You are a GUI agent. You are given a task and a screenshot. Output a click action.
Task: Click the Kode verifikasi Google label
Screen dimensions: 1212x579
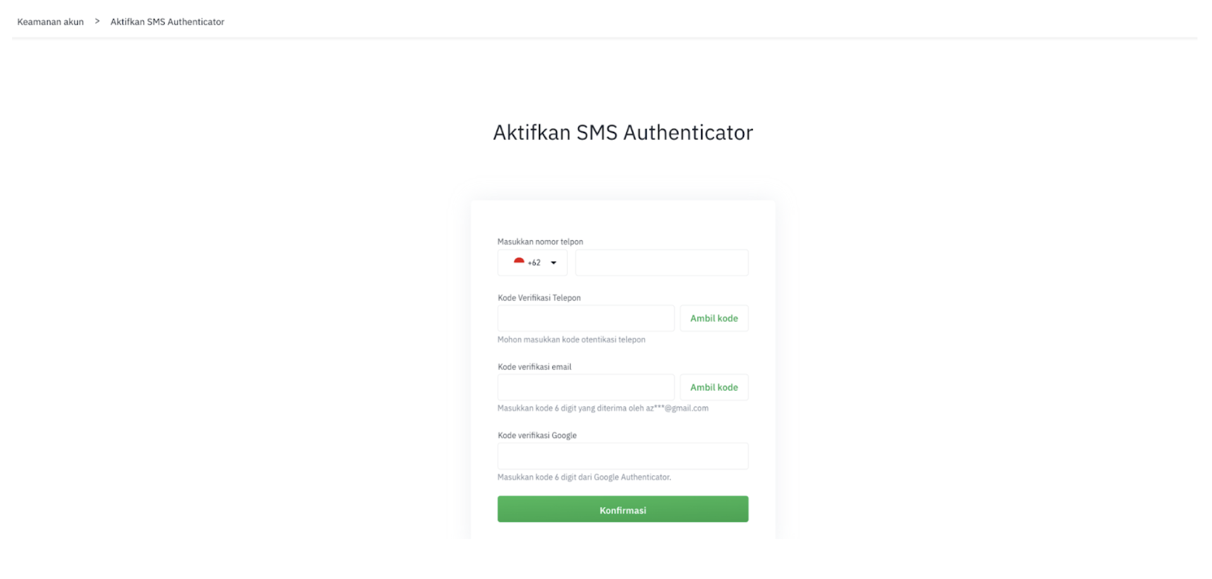tap(537, 435)
